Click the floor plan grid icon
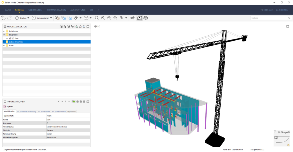Viewport: 293px width, 152px height. [x=132, y=18]
